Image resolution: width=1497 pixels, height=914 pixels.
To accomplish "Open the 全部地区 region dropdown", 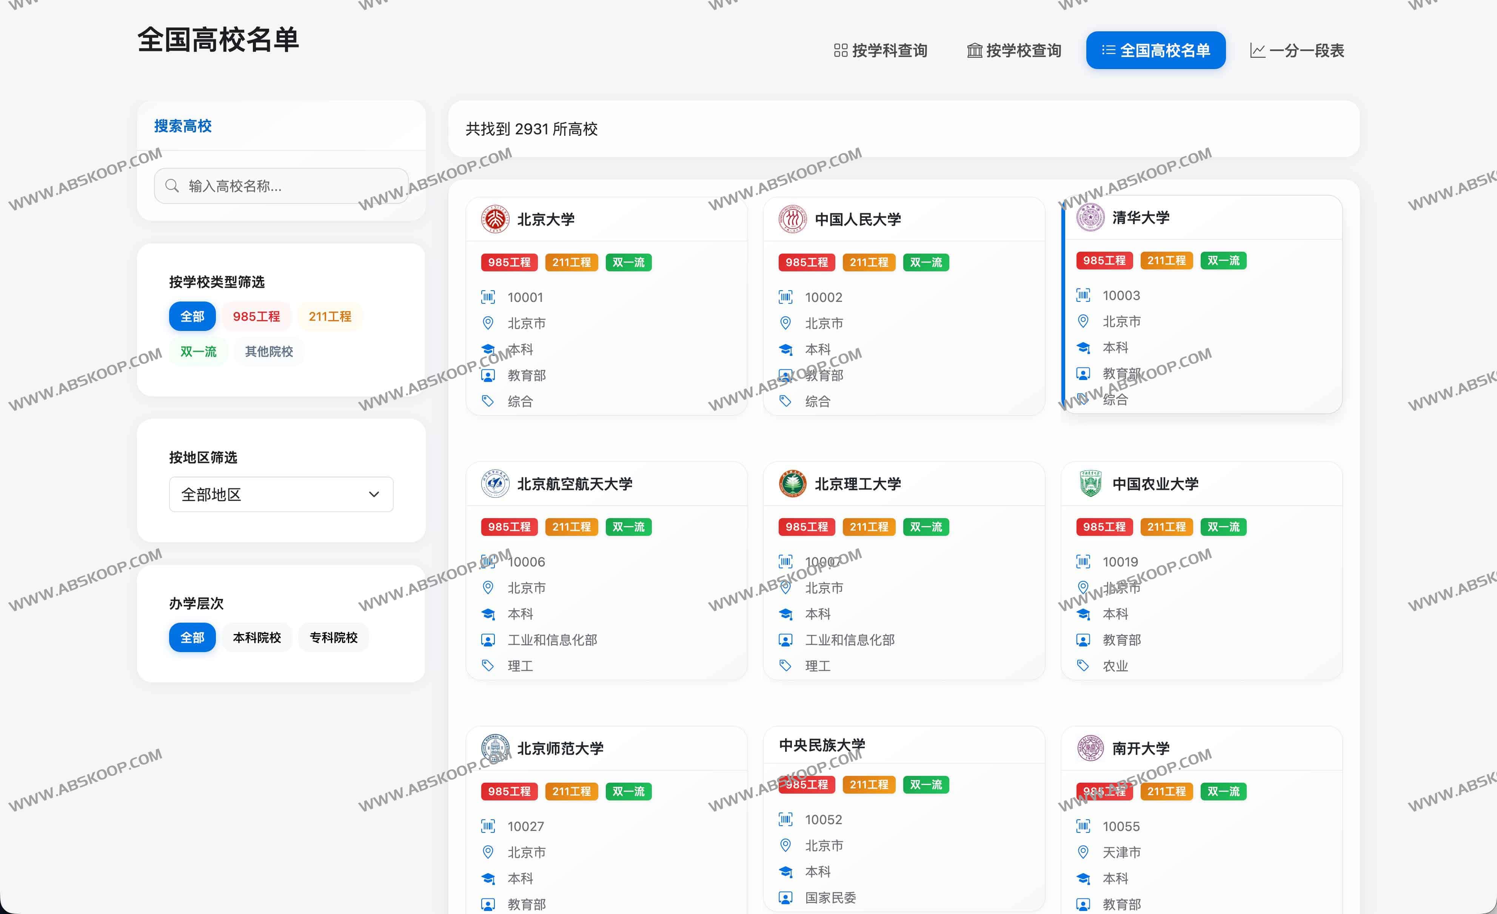I will click(x=281, y=494).
